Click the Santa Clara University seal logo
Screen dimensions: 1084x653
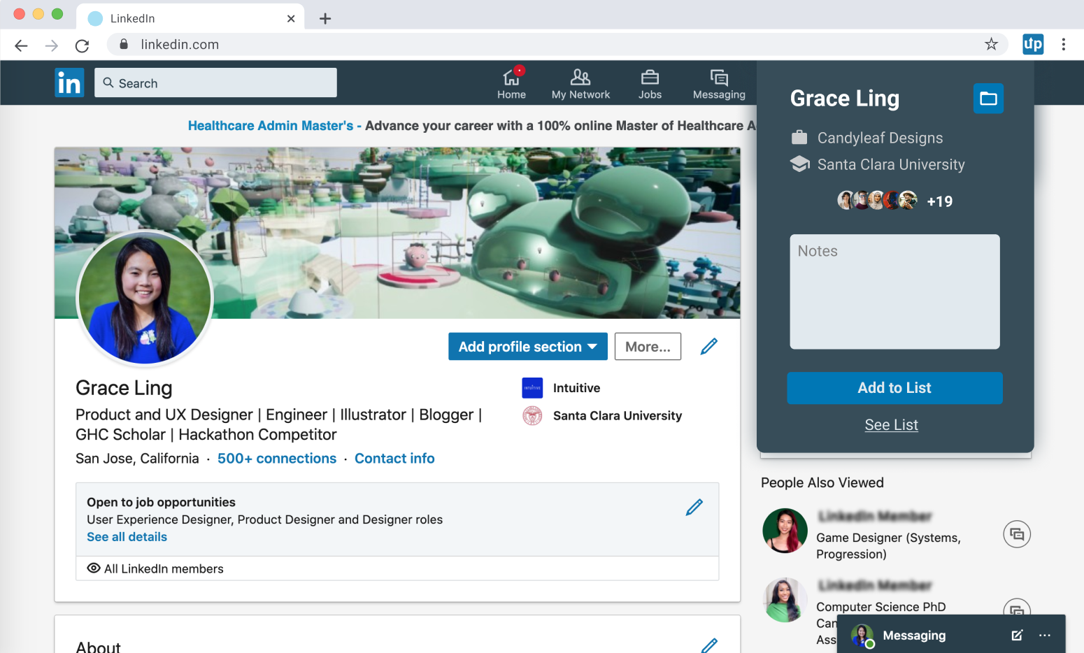(532, 415)
